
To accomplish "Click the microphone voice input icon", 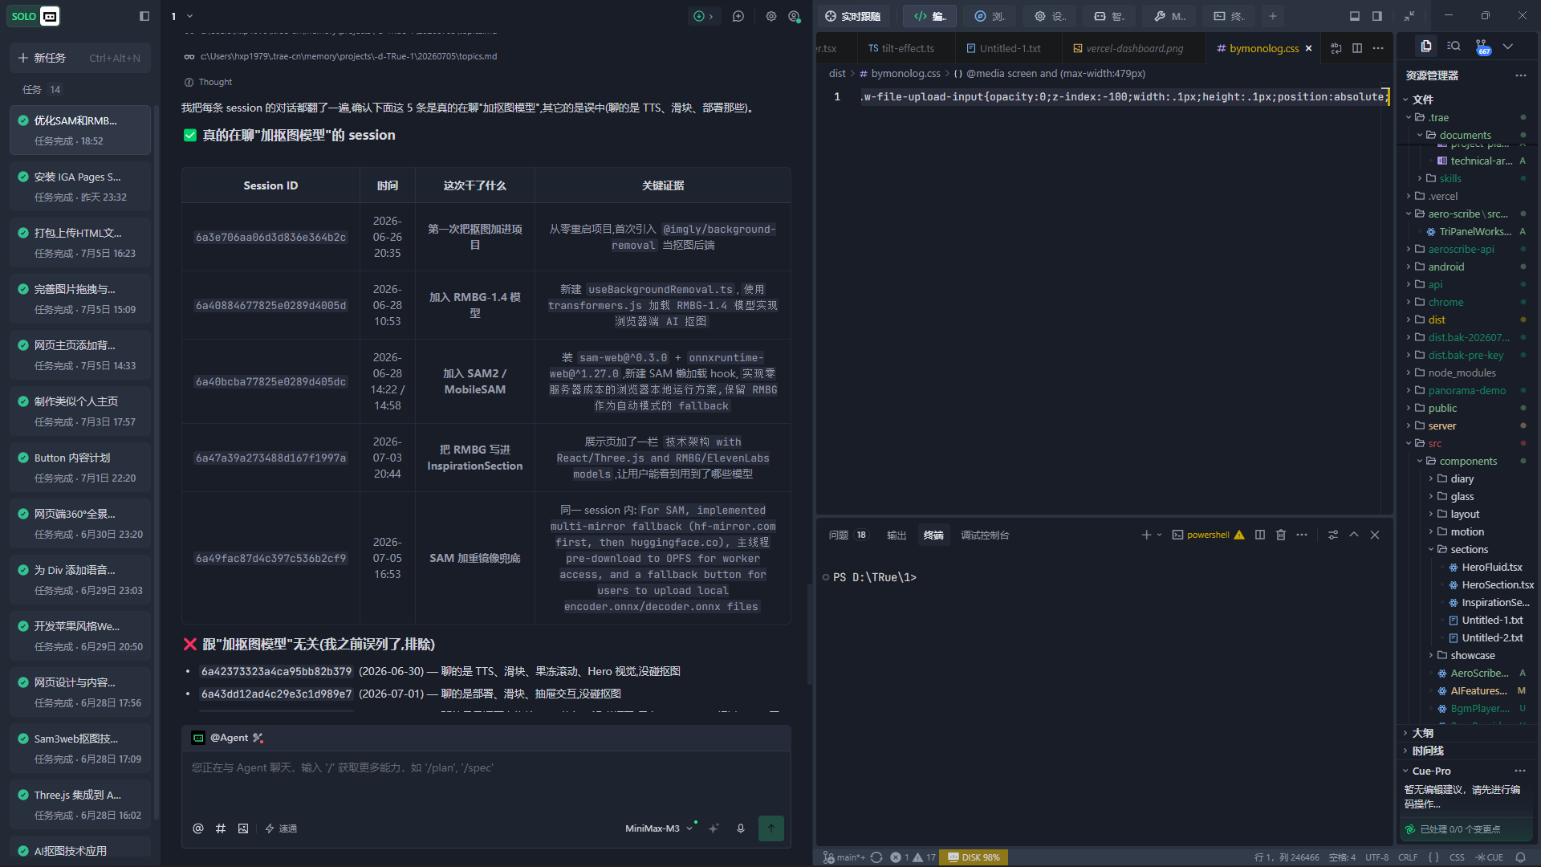I will tap(741, 828).
